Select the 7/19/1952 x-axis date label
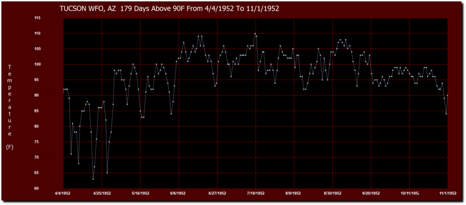The width and height of the screenshot is (466, 205). (256, 193)
